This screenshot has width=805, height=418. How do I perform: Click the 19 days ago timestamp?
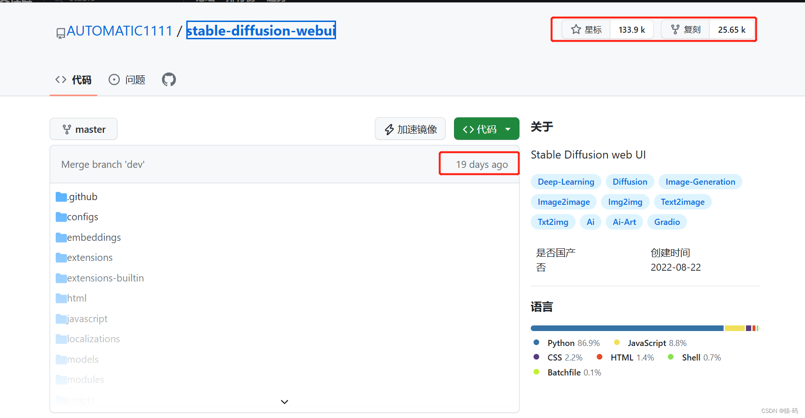482,165
